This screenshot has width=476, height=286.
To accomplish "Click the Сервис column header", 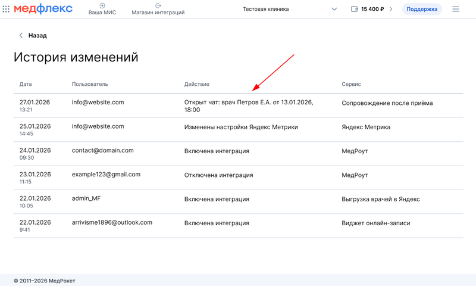I will (x=351, y=84).
